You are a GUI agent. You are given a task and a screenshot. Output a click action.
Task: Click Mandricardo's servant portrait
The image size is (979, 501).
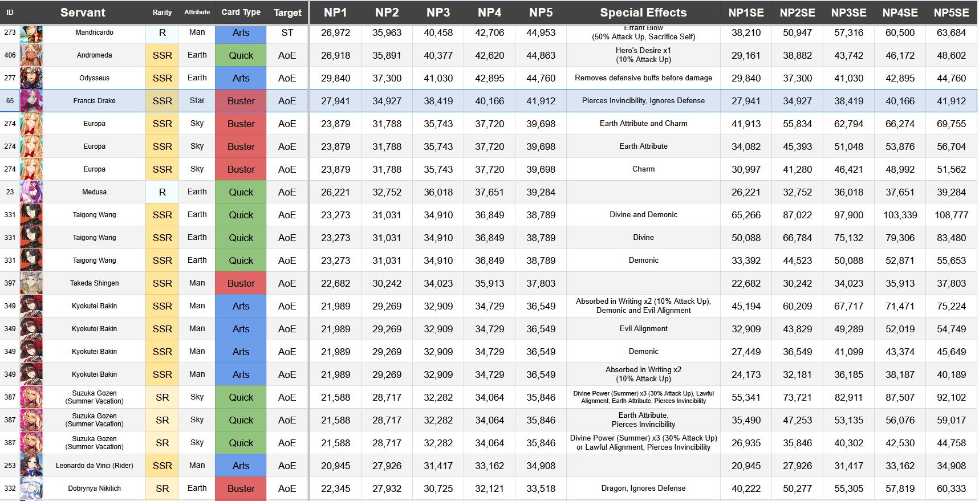31,34
